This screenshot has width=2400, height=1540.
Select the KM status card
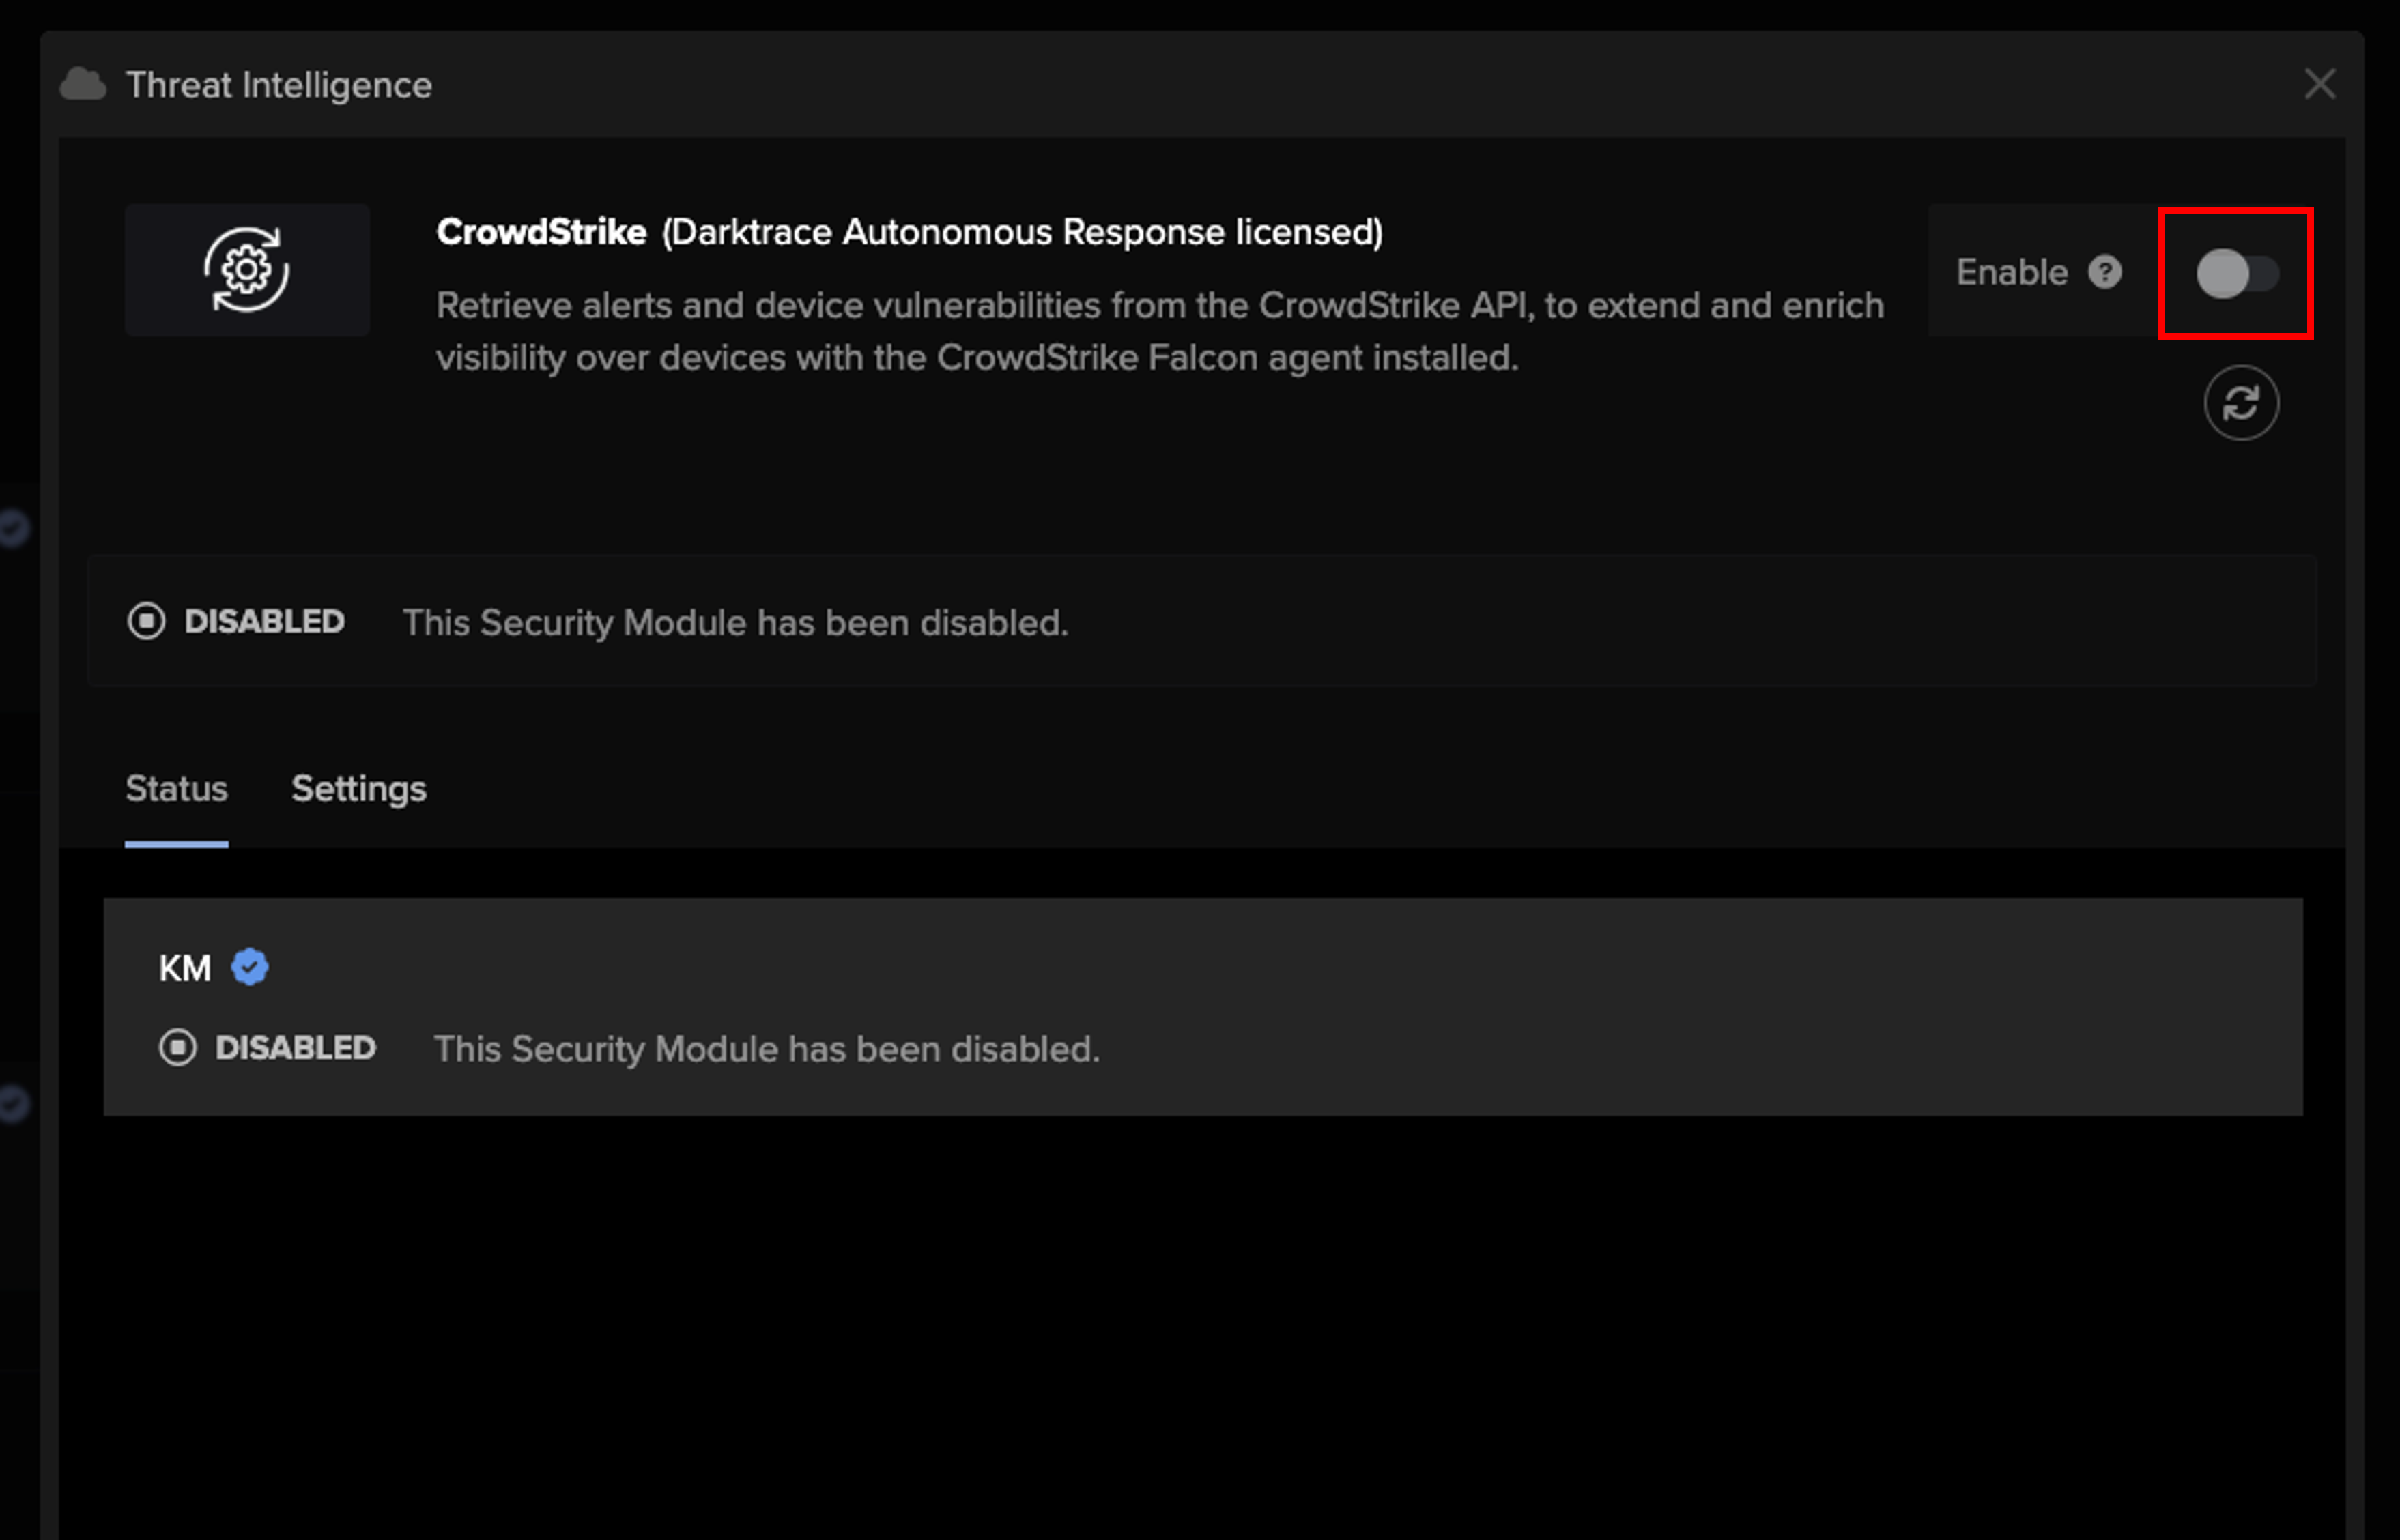(x=1203, y=1006)
